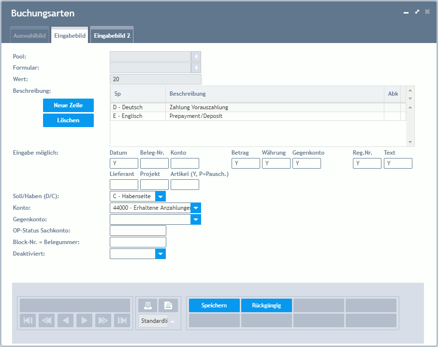The image size is (438, 347).
Task: Click the Artikel input field
Action: [x=185, y=185]
